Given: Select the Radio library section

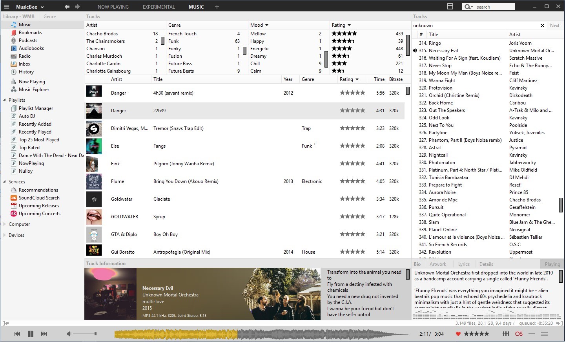Looking at the screenshot, I should point(25,56).
